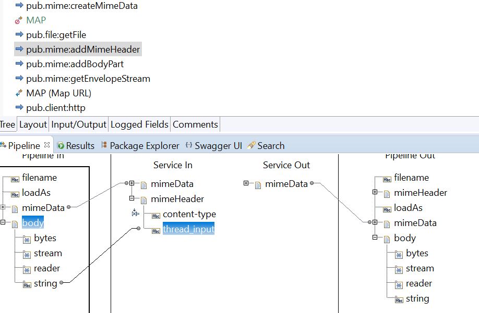Select filename in Pipeline In
The height and width of the screenshot is (313, 479).
coord(40,178)
